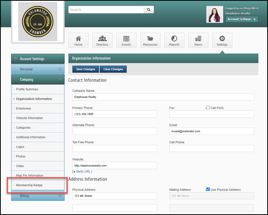Open the Events calendar icon
The height and width of the screenshot is (215, 268).
pyautogui.click(x=126, y=39)
